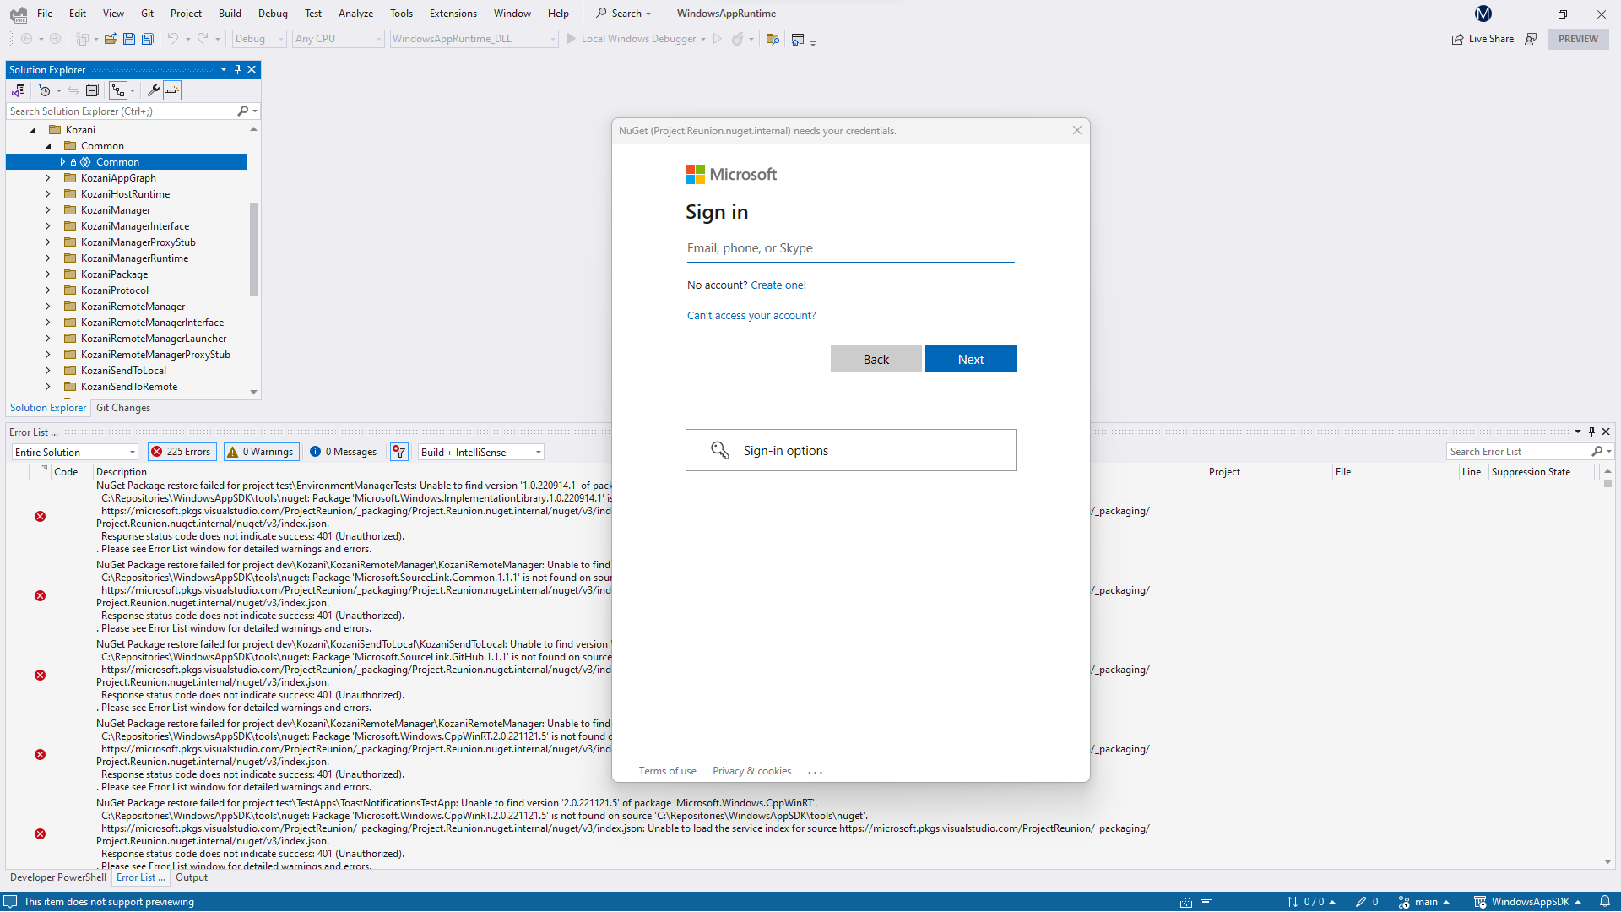
Task: Click the Next button in sign-in dialog
Action: click(970, 359)
